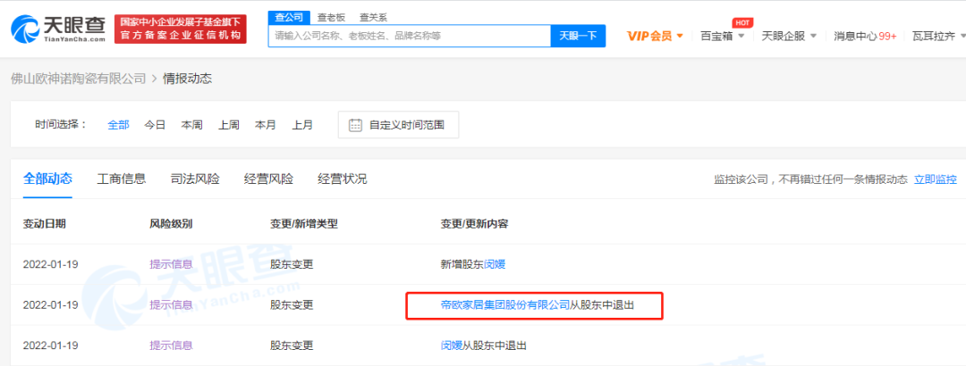This screenshot has width=966, height=366.
Task: Open 帝欧家居集团股份有限公司 company link
Action: point(505,304)
